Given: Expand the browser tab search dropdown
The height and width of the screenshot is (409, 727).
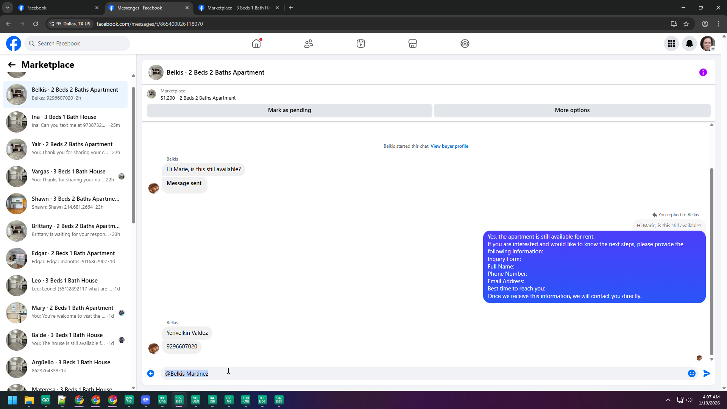Looking at the screenshot, I should (x=7, y=8).
